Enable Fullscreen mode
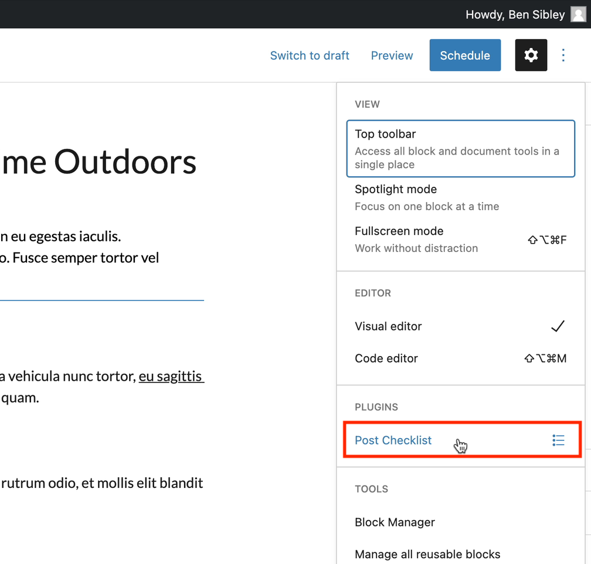Screen dimensions: 591x564 461,240
